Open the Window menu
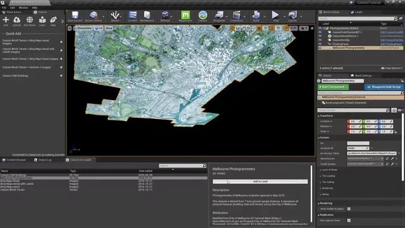 pyautogui.click(x=23, y=8)
